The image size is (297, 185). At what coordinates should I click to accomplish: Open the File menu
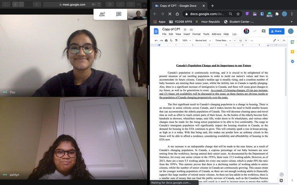tap(164, 34)
